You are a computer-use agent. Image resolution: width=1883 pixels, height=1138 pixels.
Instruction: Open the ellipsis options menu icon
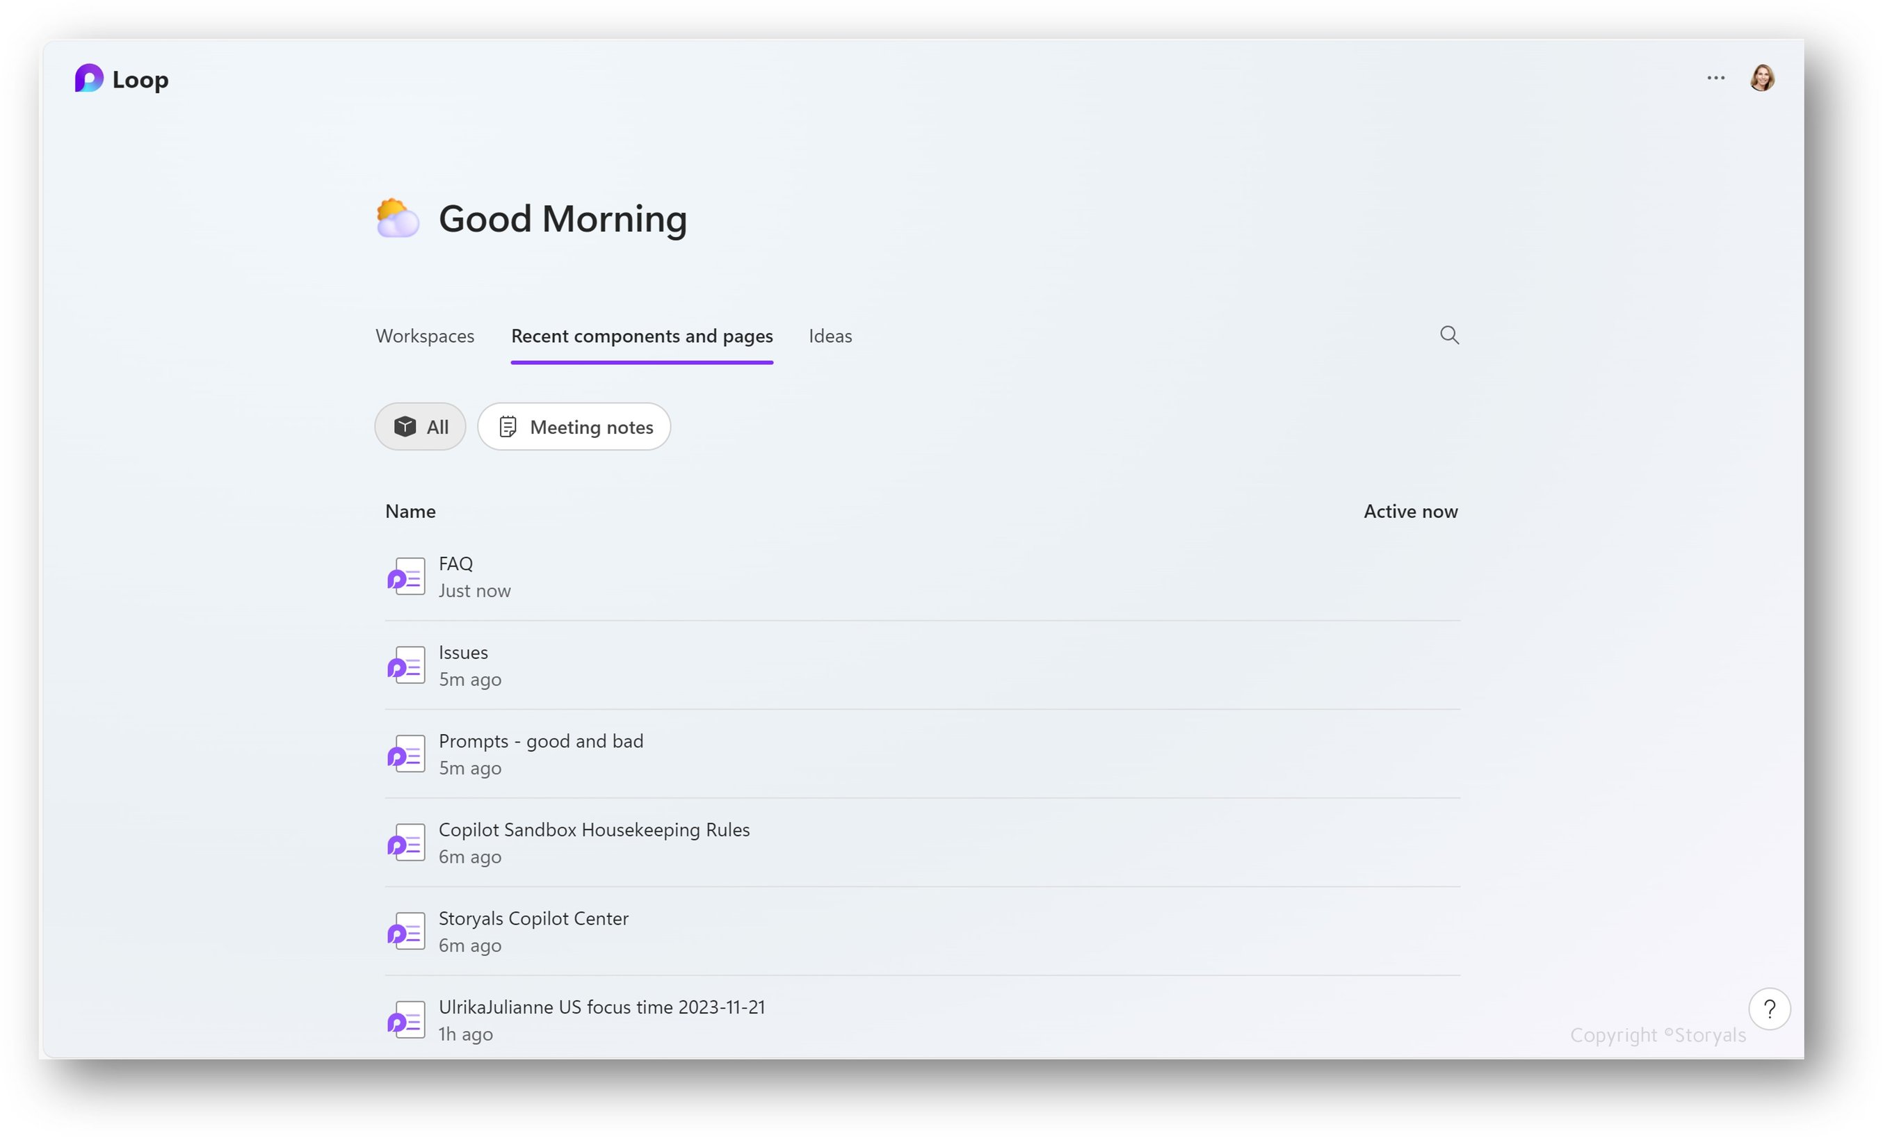coord(1715,77)
